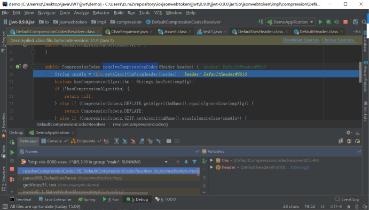Switch to test1.java editor tab
369x210 pixels.
point(213,32)
